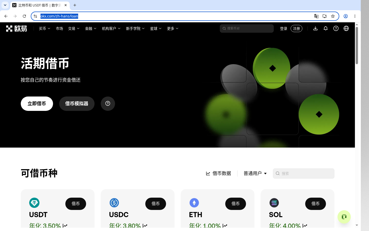Viewport: 369px width, 231px height.
Task: Open the notifications bell icon
Action: 326,28
